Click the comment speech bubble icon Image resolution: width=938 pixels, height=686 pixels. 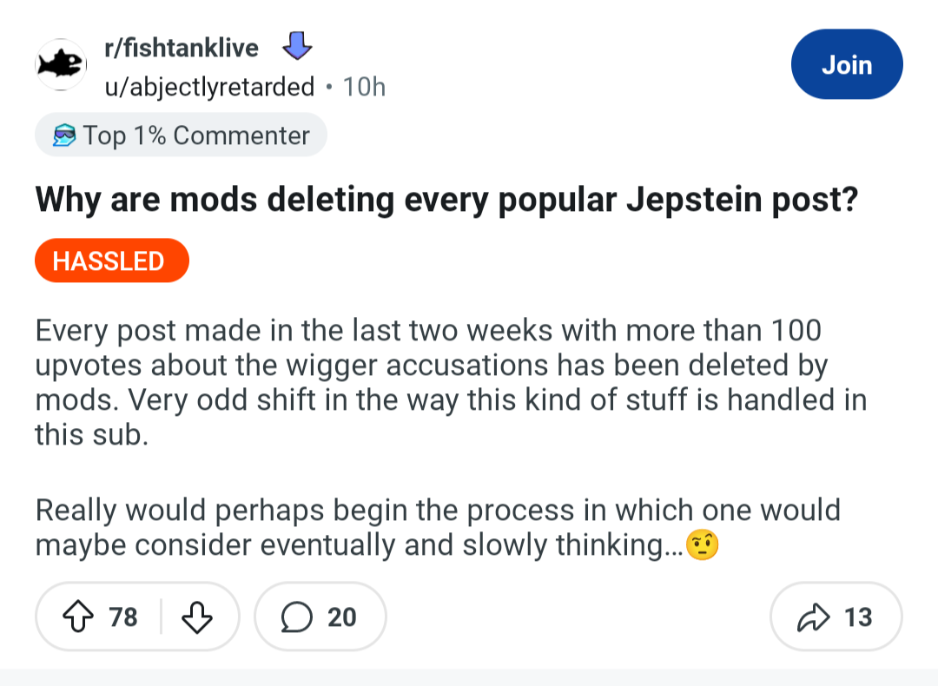click(x=298, y=617)
